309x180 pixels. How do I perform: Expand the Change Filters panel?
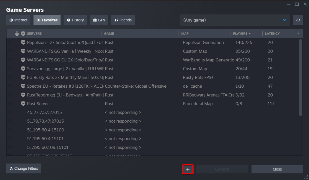[x=24, y=169]
